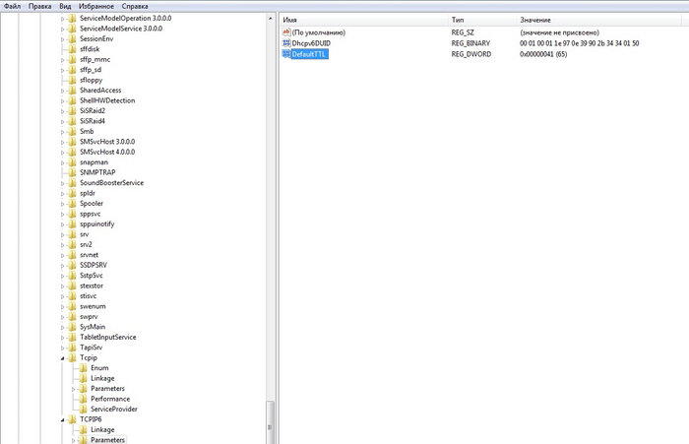
Task: Click the sppsvc folder icon
Action: tap(73, 214)
